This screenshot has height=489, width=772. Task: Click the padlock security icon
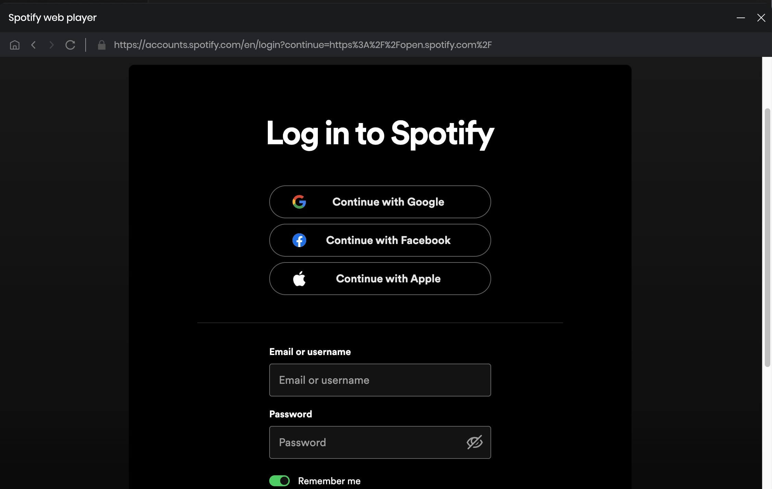pyautogui.click(x=101, y=45)
